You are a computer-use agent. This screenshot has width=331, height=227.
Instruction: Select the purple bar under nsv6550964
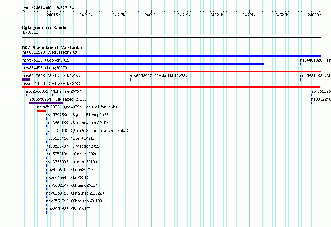pos(46,103)
